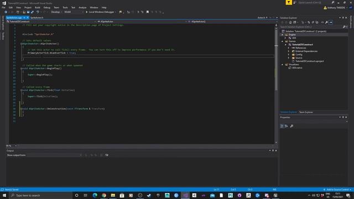Viewport: 354px width, 199px height.
Task: Click the Open File toolbar icon
Action: (24, 12)
